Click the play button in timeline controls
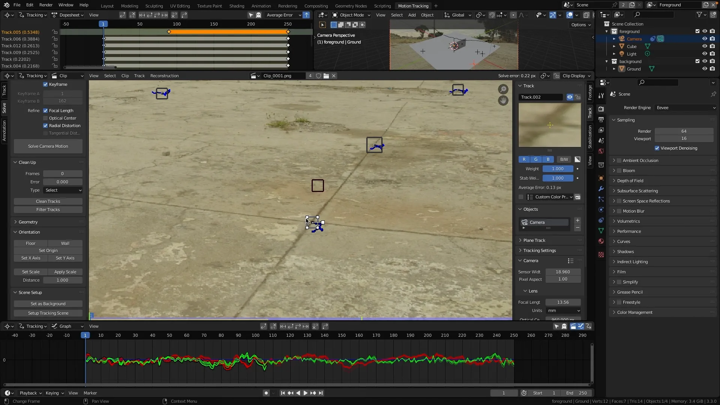The image size is (720, 405). point(304,393)
